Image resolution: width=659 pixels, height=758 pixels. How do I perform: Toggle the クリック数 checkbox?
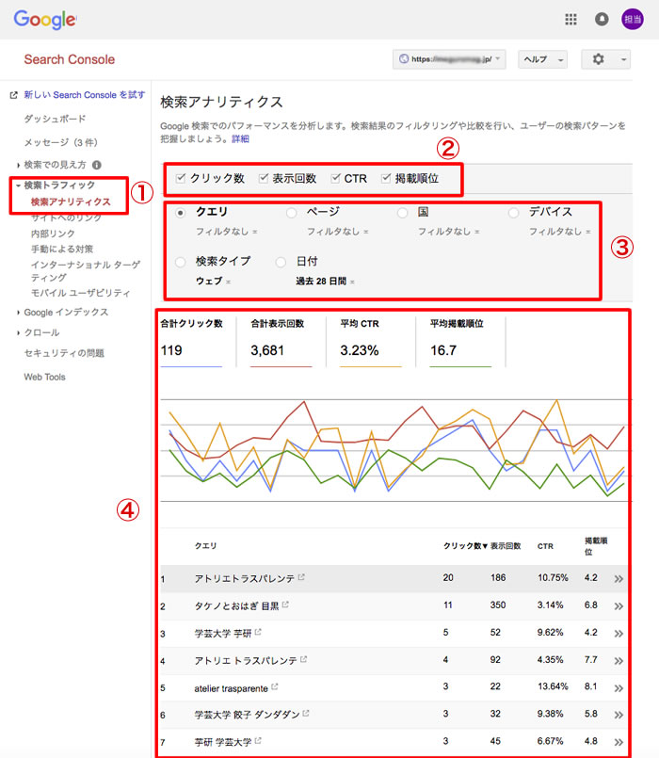(182, 178)
